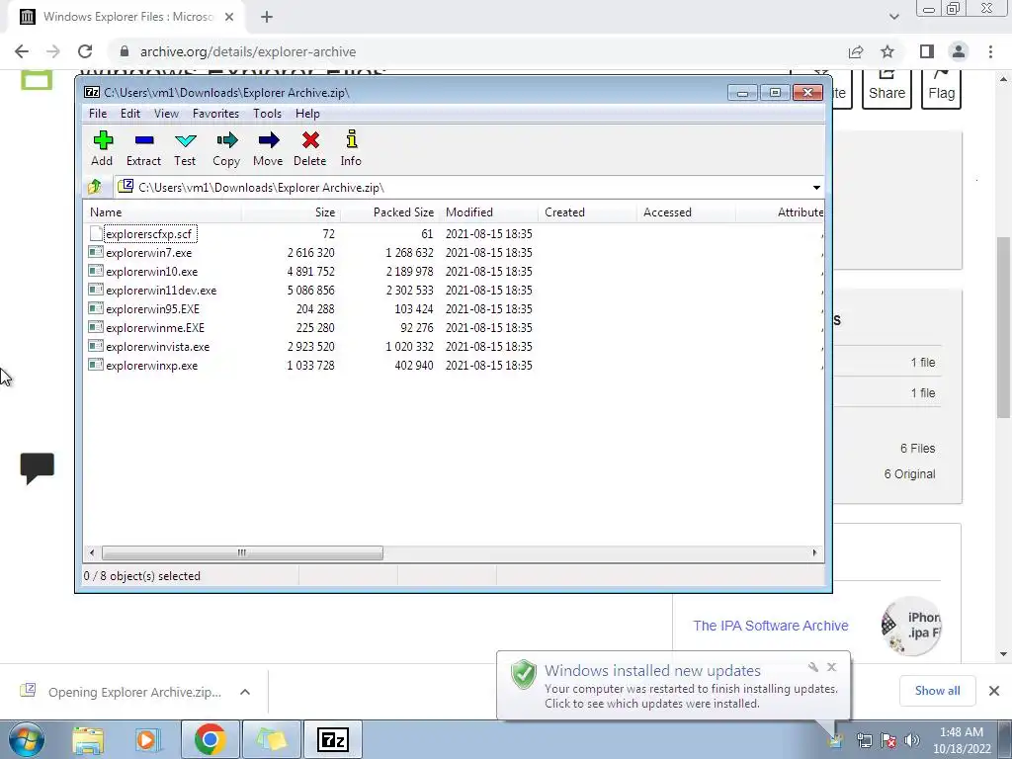This screenshot has width=1012, height=759.
Task: Sort by the Accessed column header
Action: tap(686, 212)
